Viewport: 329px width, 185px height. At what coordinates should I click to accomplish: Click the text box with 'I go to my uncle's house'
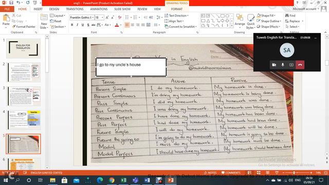tap(131, 67)
